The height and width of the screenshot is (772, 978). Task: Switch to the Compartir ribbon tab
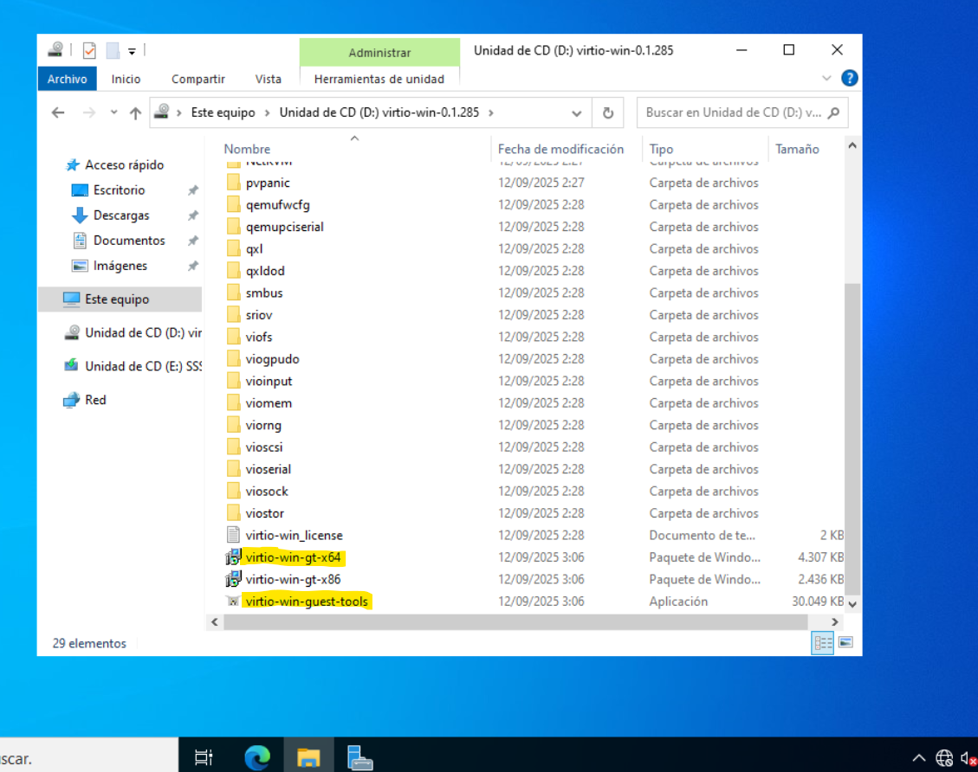click(198, 79)
